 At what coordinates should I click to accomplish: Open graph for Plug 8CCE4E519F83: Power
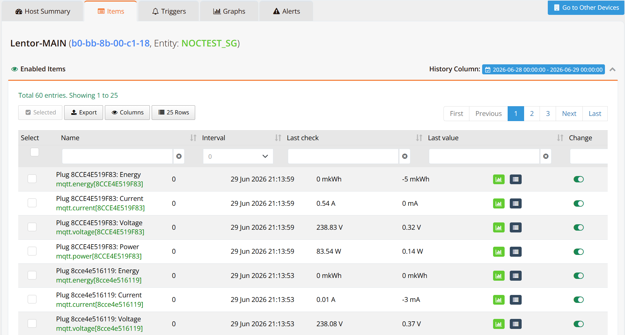click(x=499, y=252)
